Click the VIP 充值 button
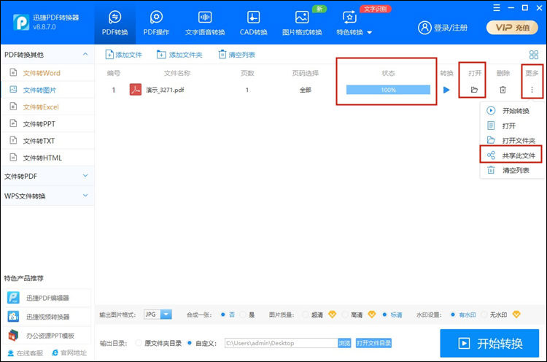The width and height of the screenshot is (547, 362). coord(513,28)
